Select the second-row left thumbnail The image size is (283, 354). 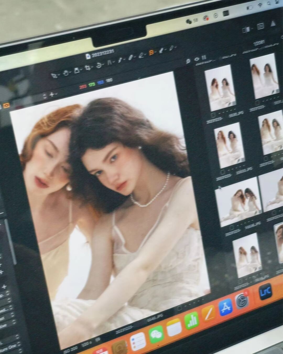(x=230, y=145)
